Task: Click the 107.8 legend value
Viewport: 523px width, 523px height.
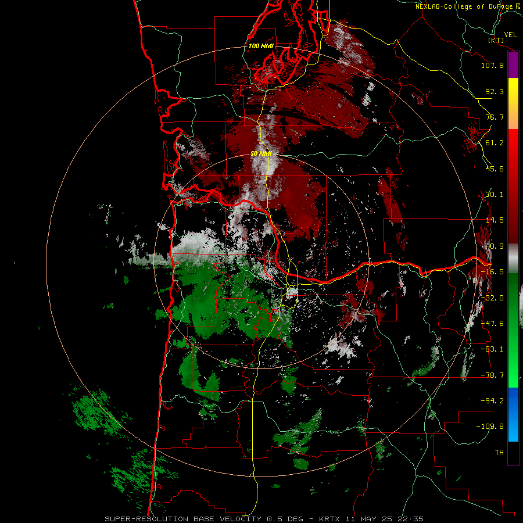Action: [492, 65]
